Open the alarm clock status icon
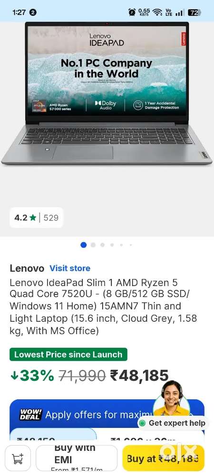The height and width of the screenshot is (476, 214). pyautogui.click(x=132, y=12)
